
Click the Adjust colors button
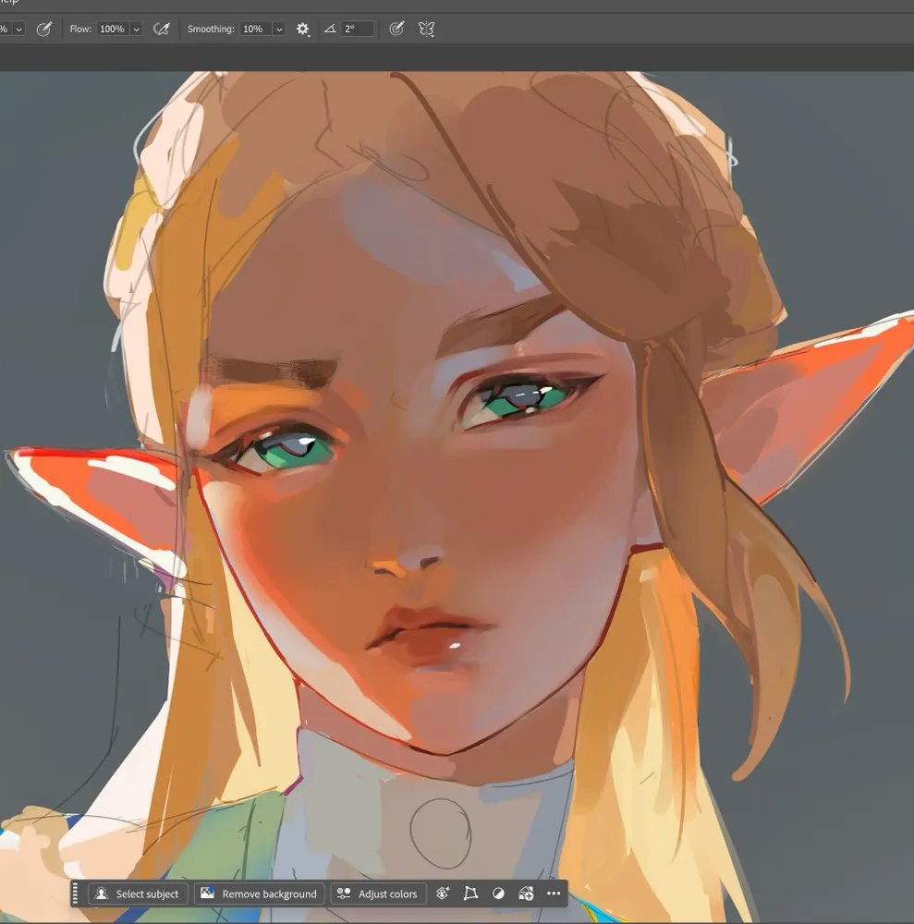[x=377, y=894]
